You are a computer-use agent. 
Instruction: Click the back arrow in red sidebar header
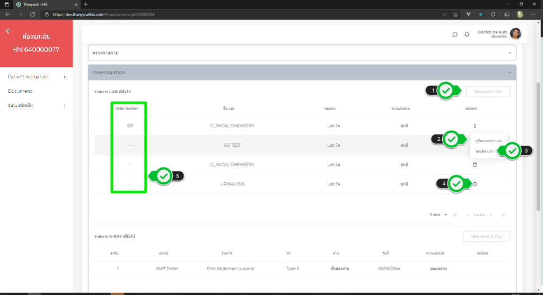pyautogui.click(x=8, y=31)
